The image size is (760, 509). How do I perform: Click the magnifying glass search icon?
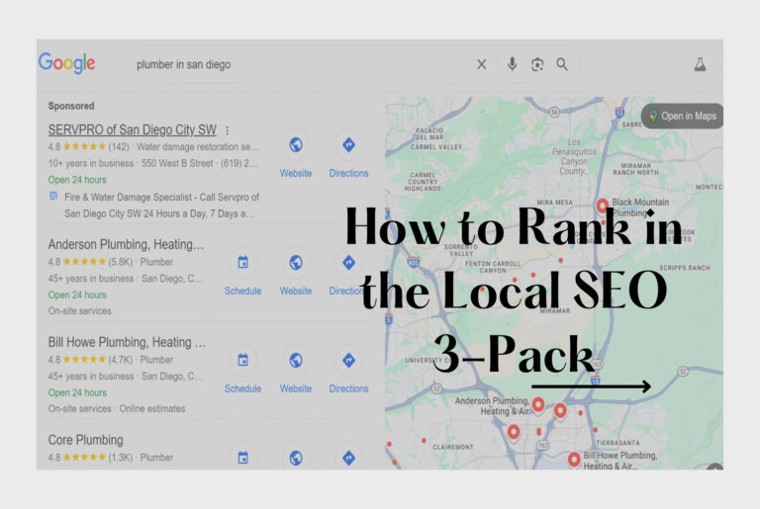(x=562, y=64)
